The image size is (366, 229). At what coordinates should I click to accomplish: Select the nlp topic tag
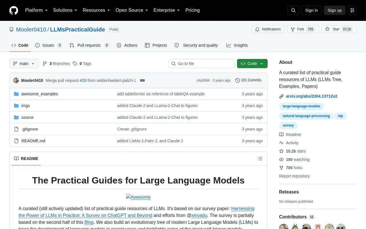click(x=340, y=116)
